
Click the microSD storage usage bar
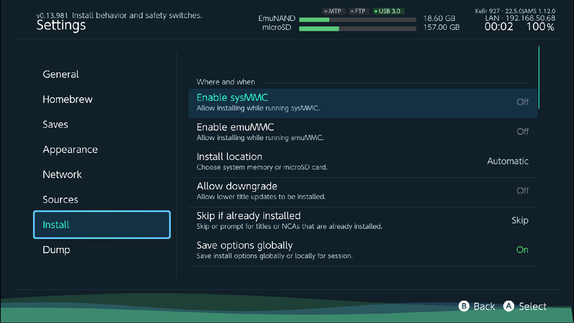click(357, 29)
